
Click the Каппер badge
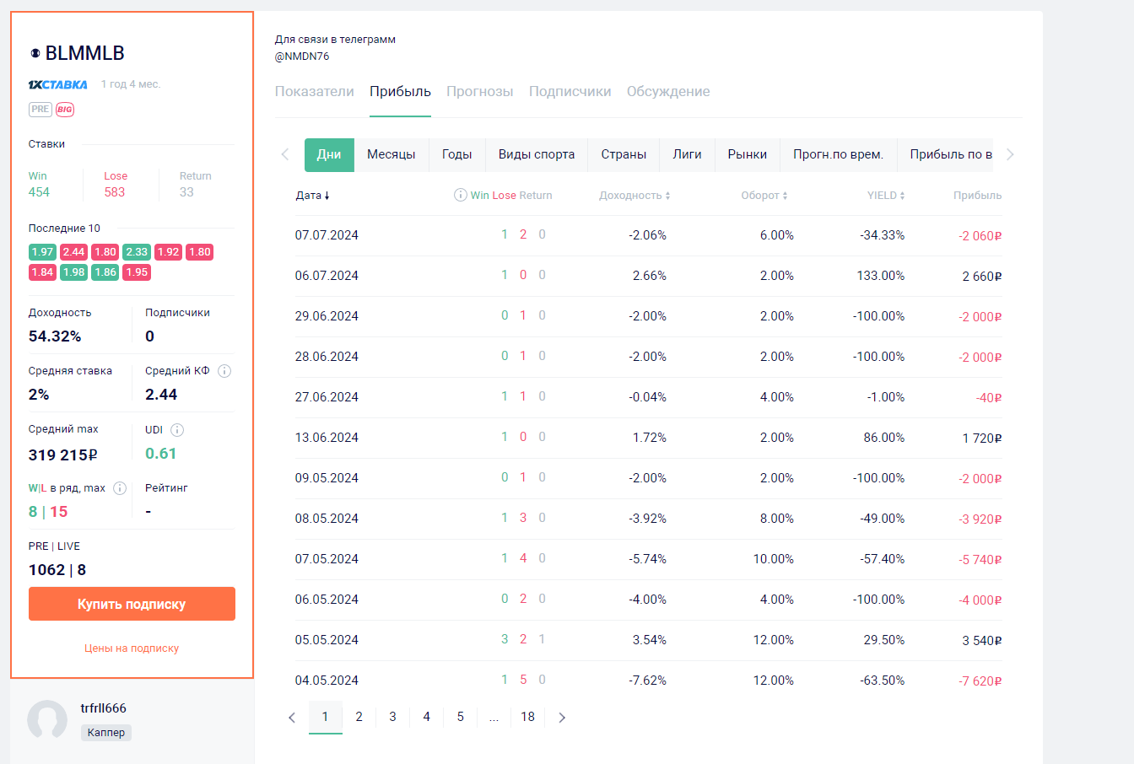106,732
